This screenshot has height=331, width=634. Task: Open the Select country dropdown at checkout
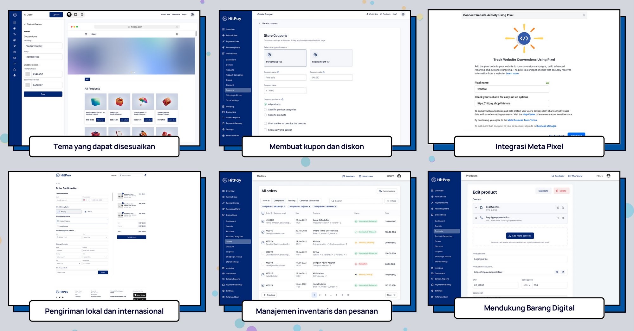pos(68,257)
